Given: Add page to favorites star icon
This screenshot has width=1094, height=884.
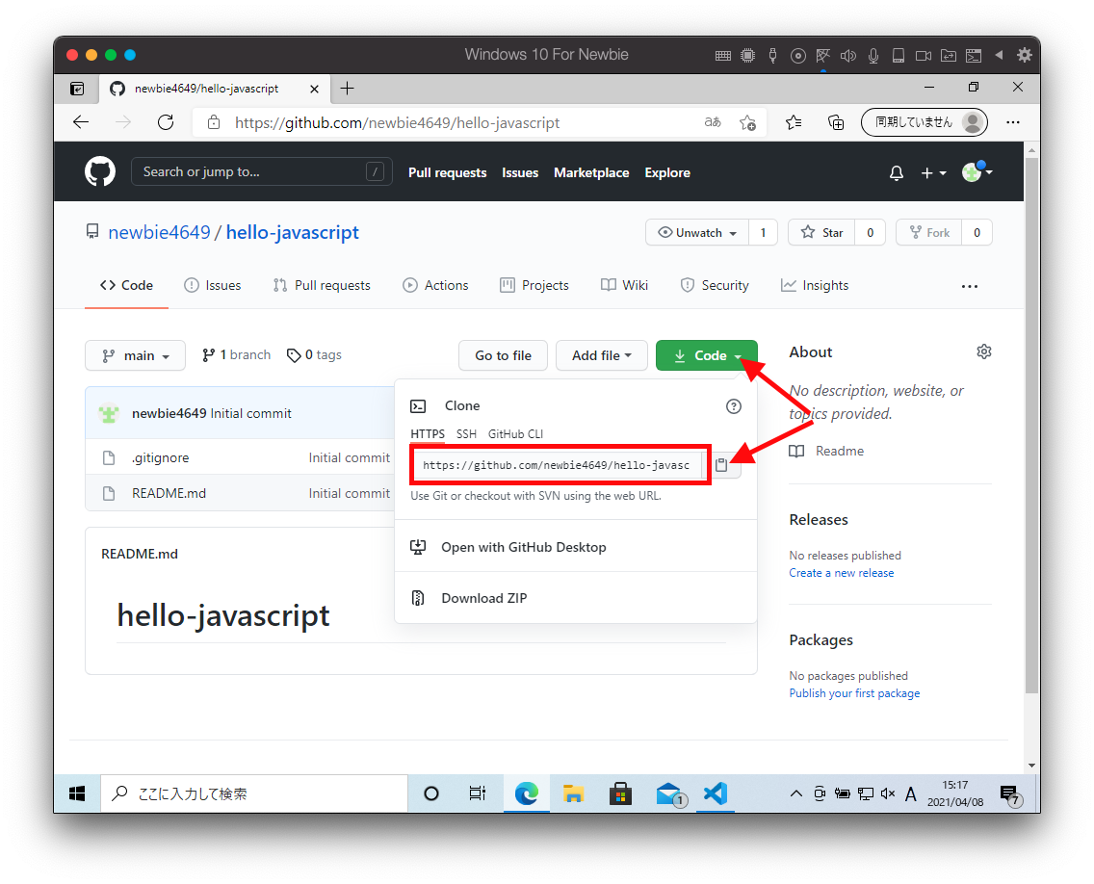Looking at the screenshot, I should point(747,123).
